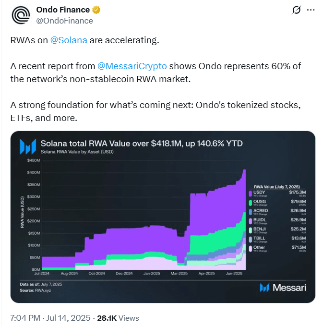Open the @Solana mention link
The image size is (323, 326).
point(69,40)
